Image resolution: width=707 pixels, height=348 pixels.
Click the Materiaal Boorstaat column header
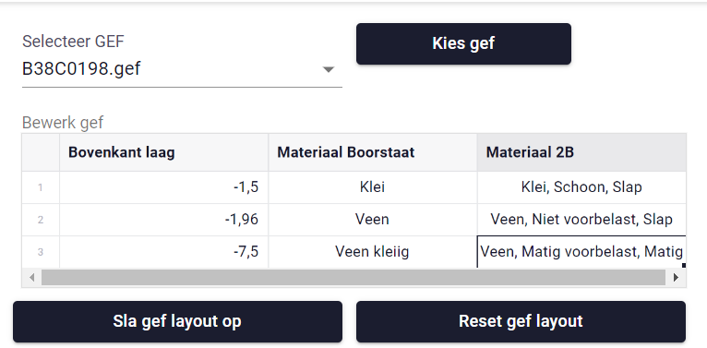point(373,152)
